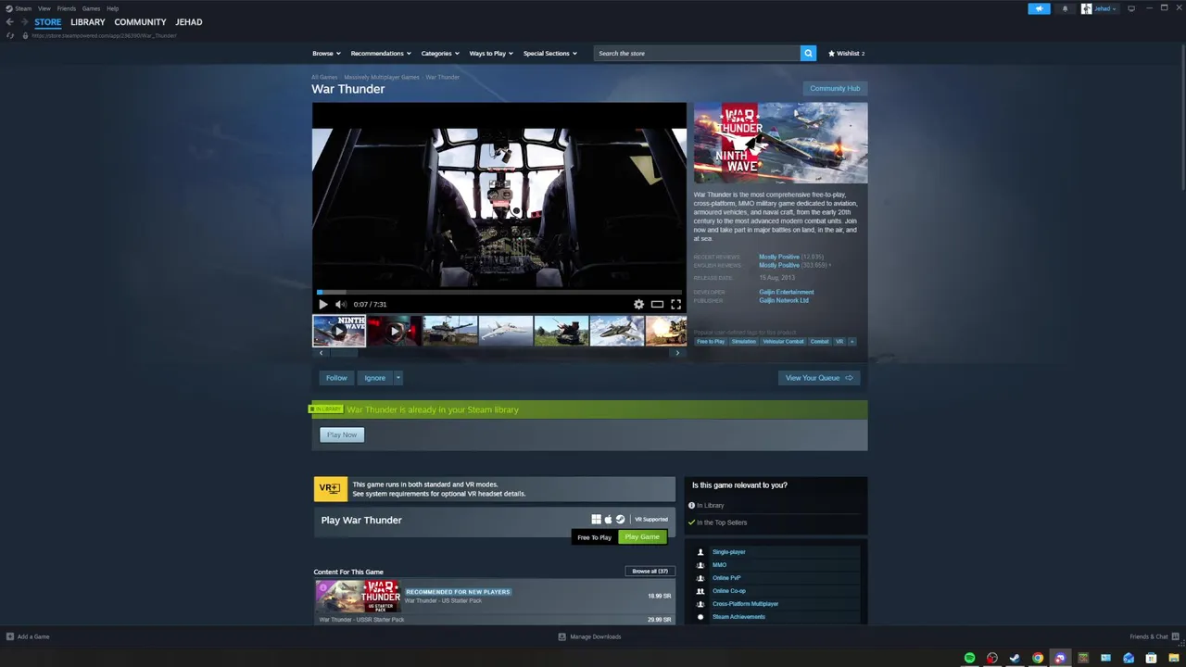Viewport: 1186px width, 667px height.
Task: Open the Steam menu
Action: (x=19, y=8)
